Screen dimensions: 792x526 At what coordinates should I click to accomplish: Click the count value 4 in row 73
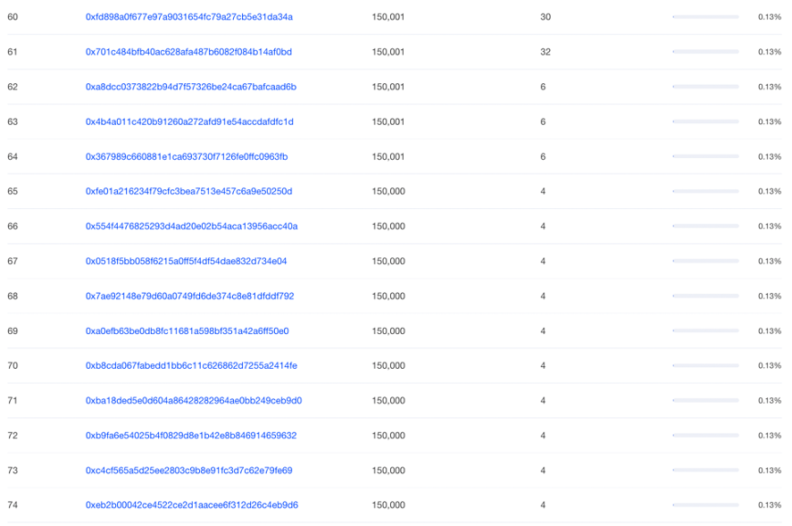pos(543,470)
